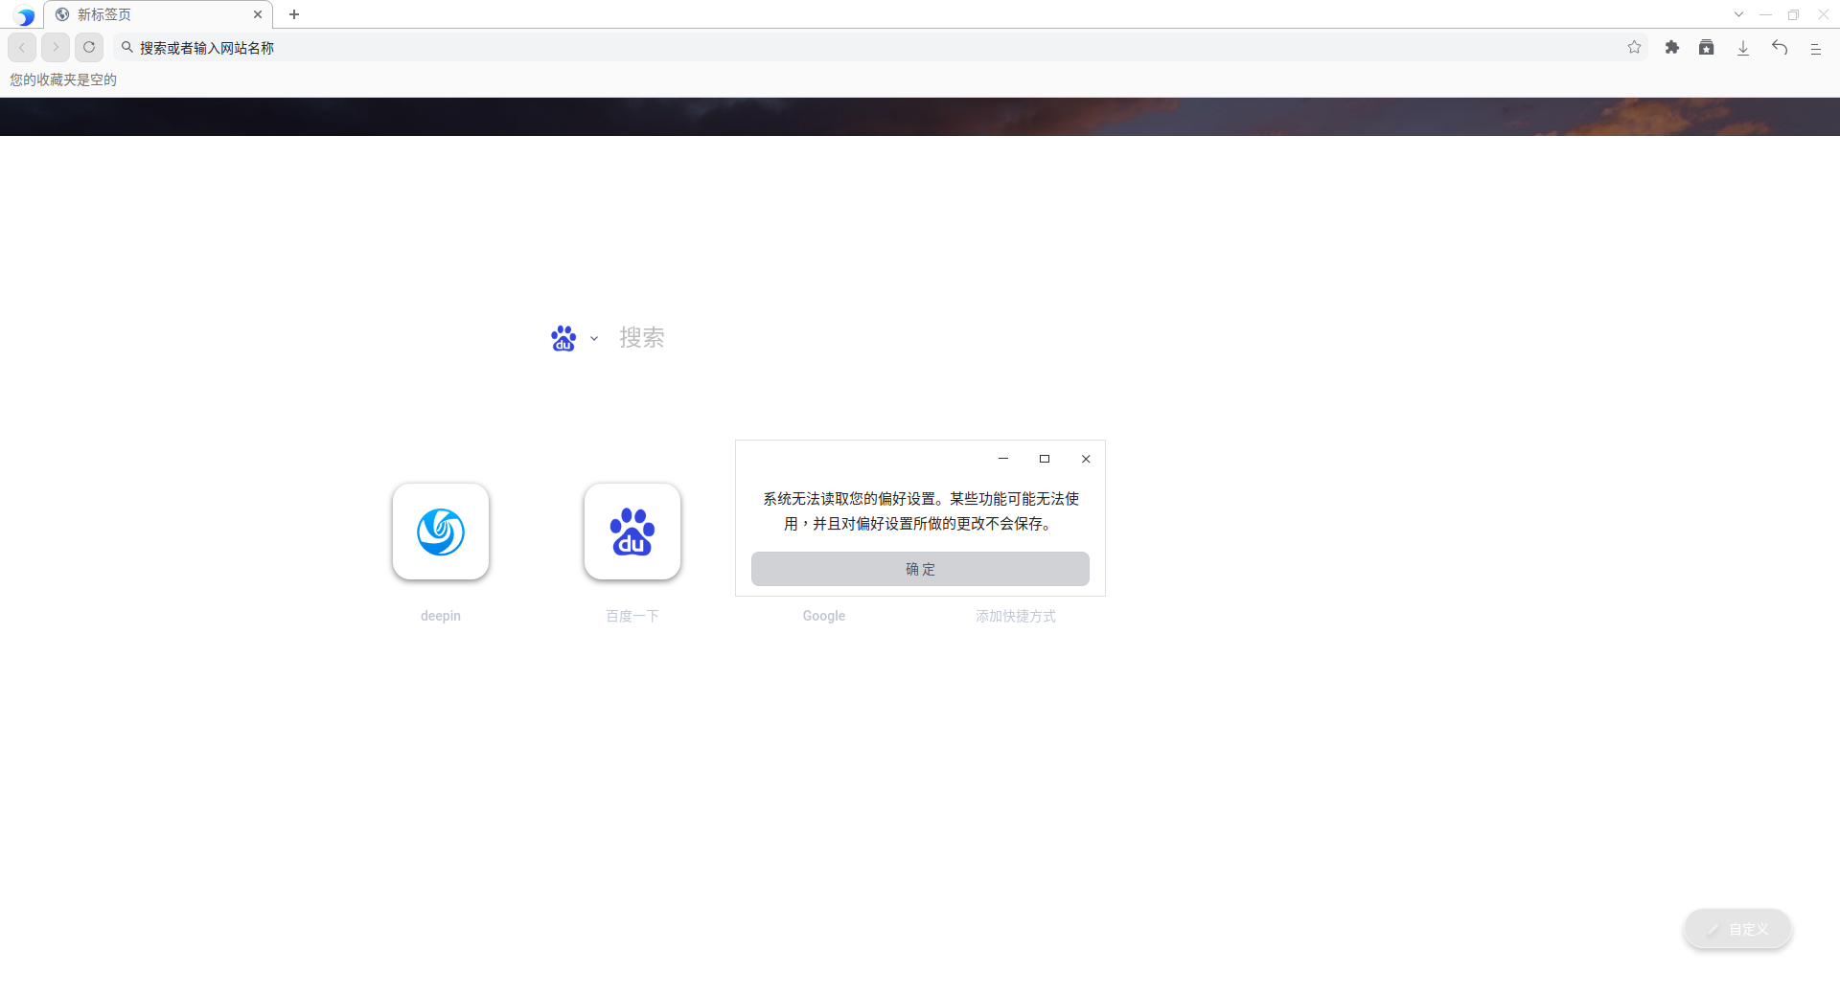Open the hamburger main menu
This screenshot has width=1840, height=996.
tap(1816, 47)
